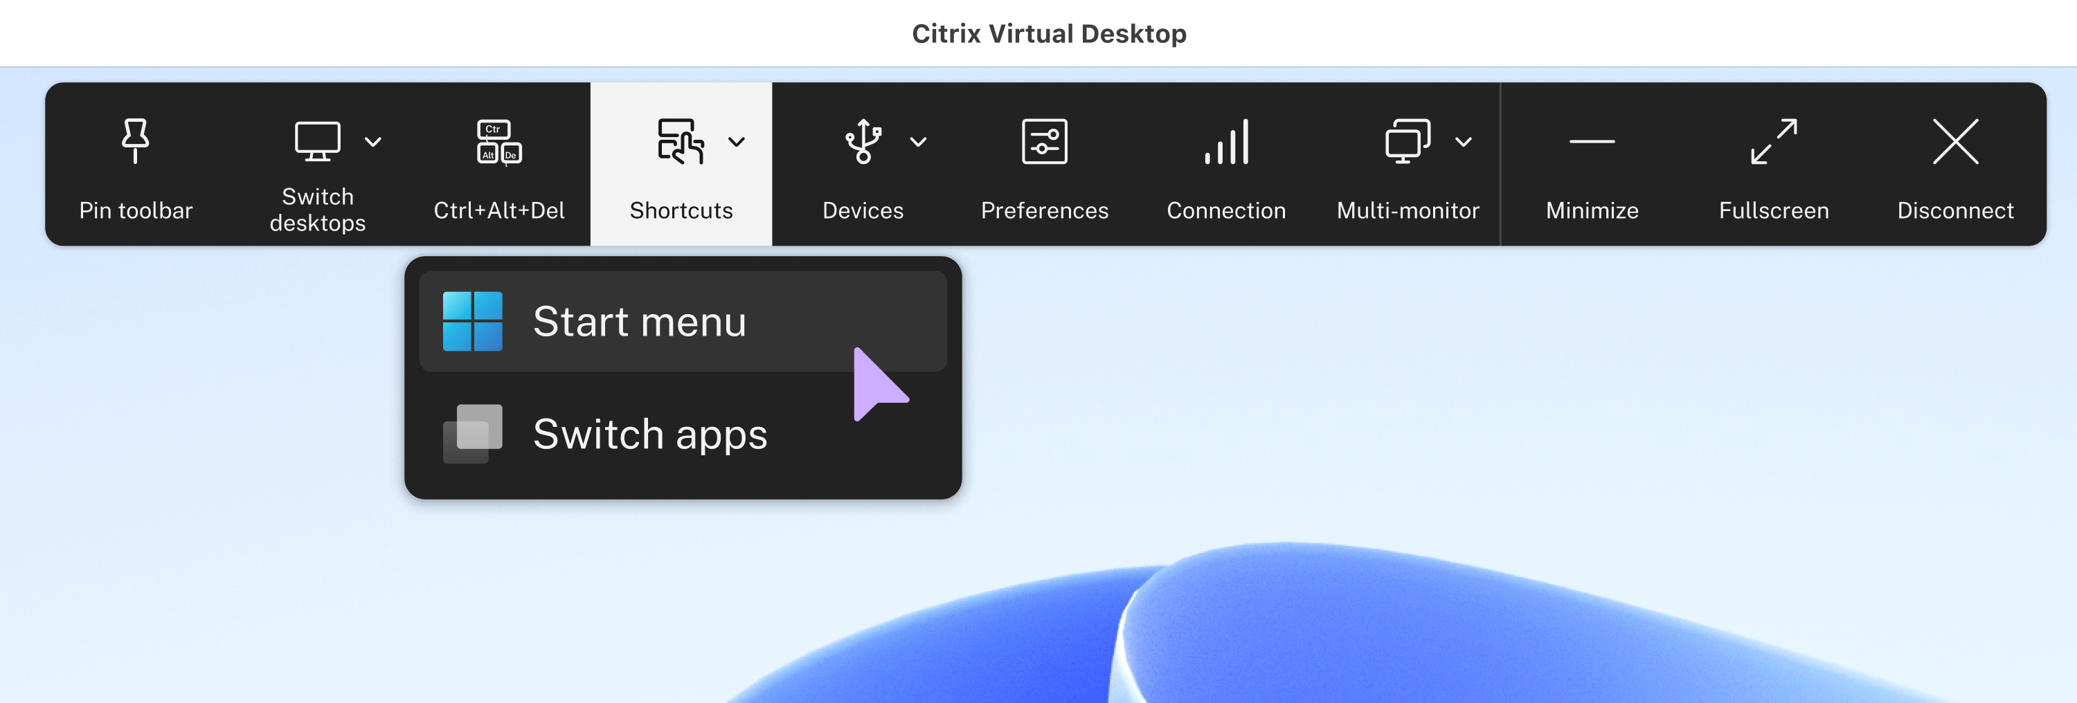Click the Switch desktops monitor icon
The image size is (2077, 703).
point(317,141)
